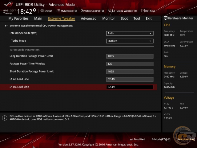The image size is (197, 148).
Task: Click the globe language icon
Action: [x=42, y=11]
